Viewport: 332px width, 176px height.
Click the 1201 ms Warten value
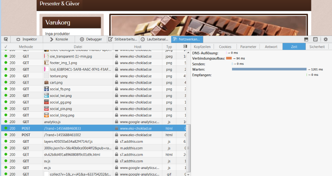pyautogui.click(x=317, y=70)
